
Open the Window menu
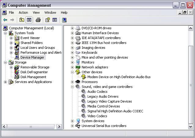(x=50, y=13)
